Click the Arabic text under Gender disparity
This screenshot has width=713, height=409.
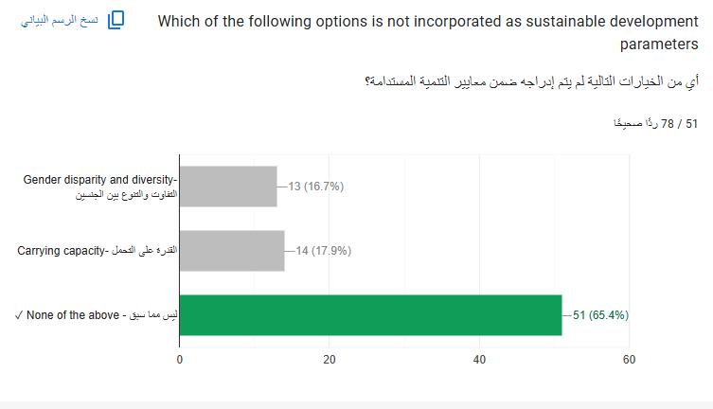127,194
